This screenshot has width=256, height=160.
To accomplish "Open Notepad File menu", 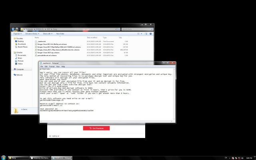I will click(x=42, y=67).
